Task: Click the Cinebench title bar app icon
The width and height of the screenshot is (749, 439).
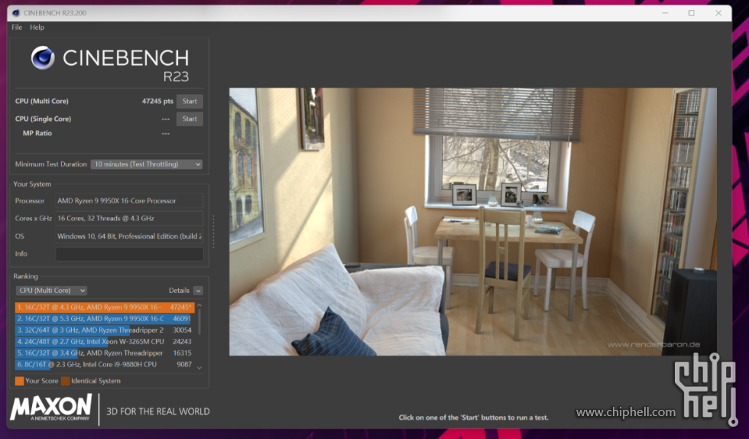Action: tap(16, 13)
